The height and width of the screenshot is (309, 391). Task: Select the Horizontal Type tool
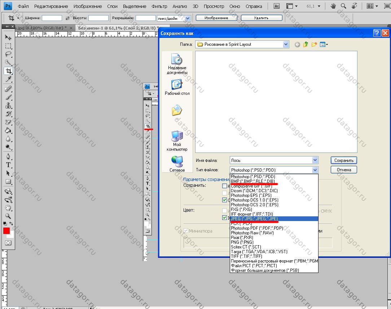[8, 165]
